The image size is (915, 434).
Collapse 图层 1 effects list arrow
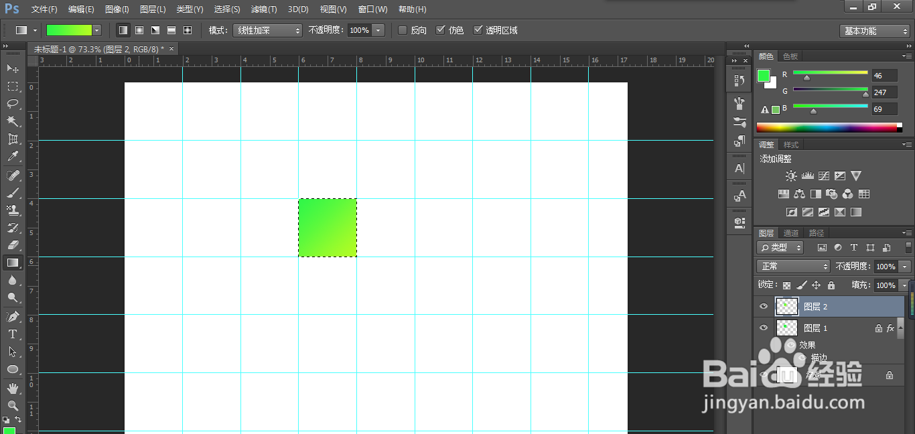[x=901, y=328]
